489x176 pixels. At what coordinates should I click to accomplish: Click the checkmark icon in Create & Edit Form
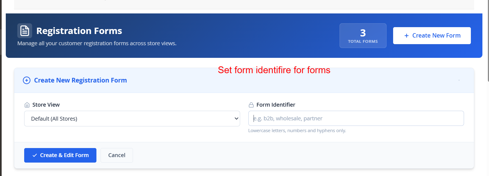pos(35,155)
